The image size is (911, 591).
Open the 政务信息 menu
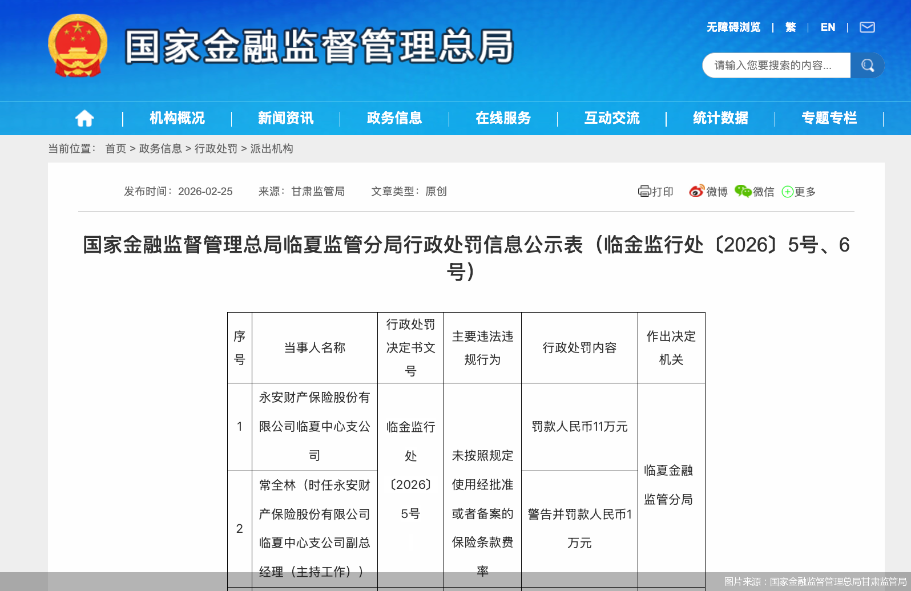pos(394,118)
